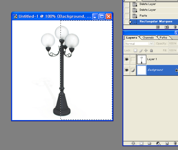This screenshot has width=178, height=150.
Task: Add a layer mask from Layers footer
Action: 141,143
